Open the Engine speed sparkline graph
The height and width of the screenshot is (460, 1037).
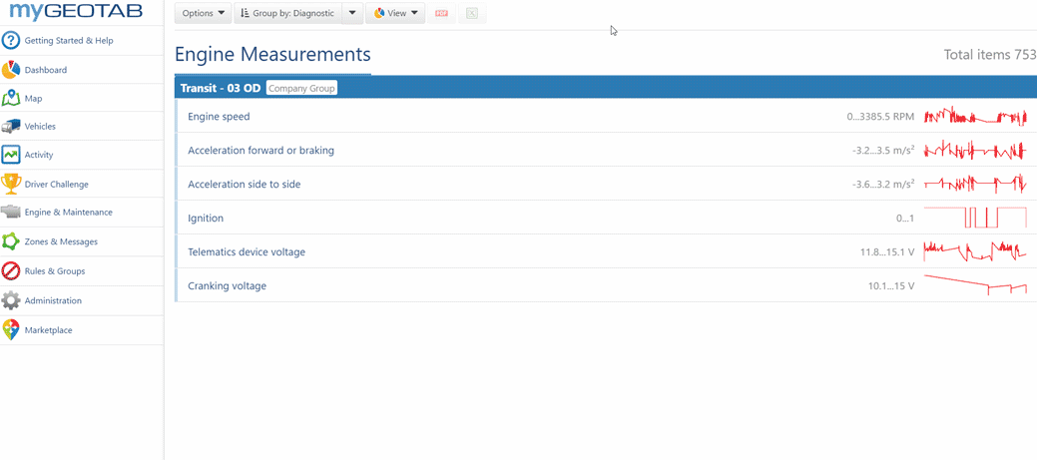point(974,117)
